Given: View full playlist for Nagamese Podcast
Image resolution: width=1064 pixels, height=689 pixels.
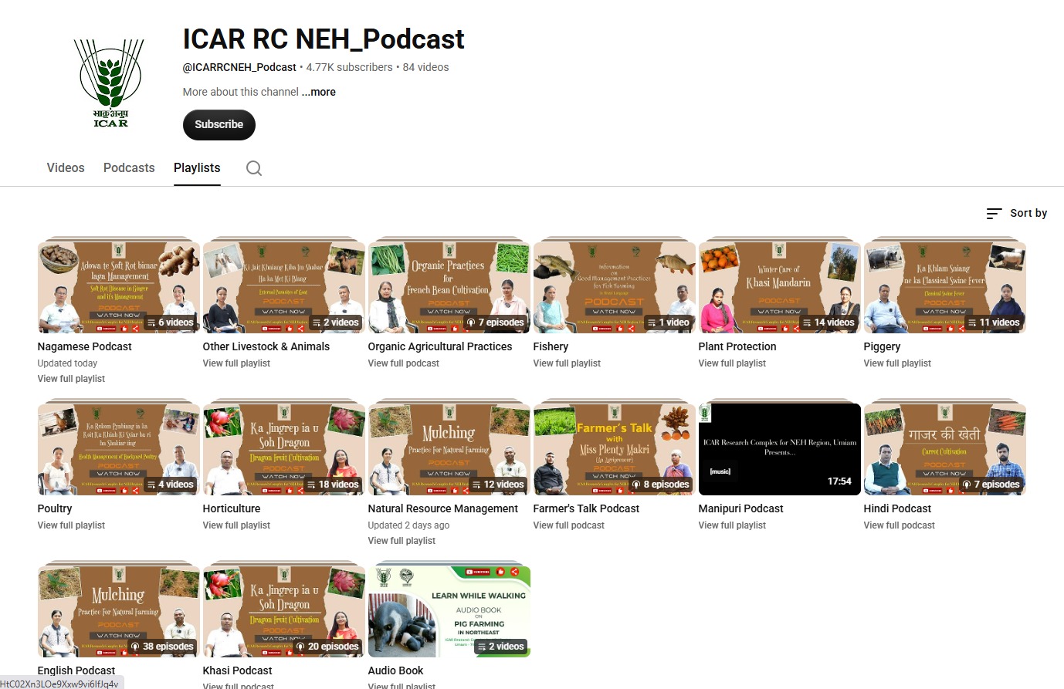Looking at the screenshot, I should tap(71, 379).
